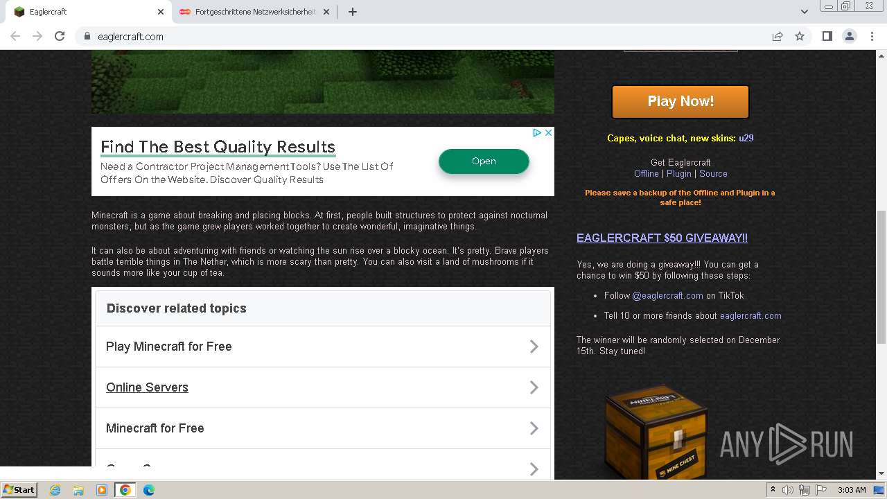This screenshot has height=499, width=887.
Task: Click scrollbar down arrow
Action: pos(881,474)
